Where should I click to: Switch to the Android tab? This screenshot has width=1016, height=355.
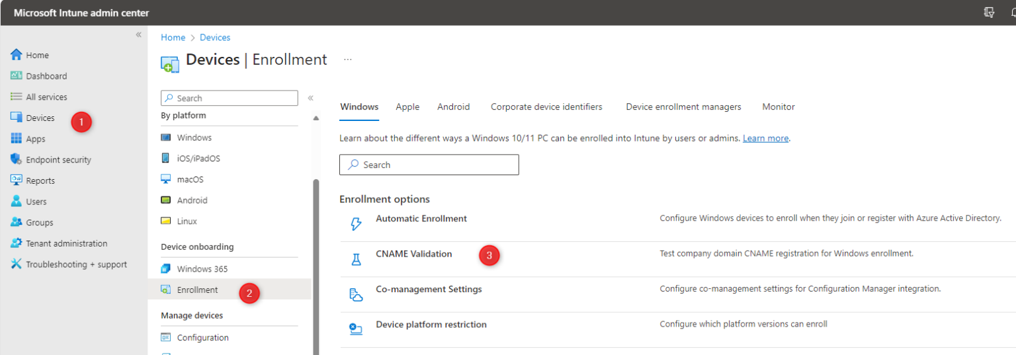454,106
